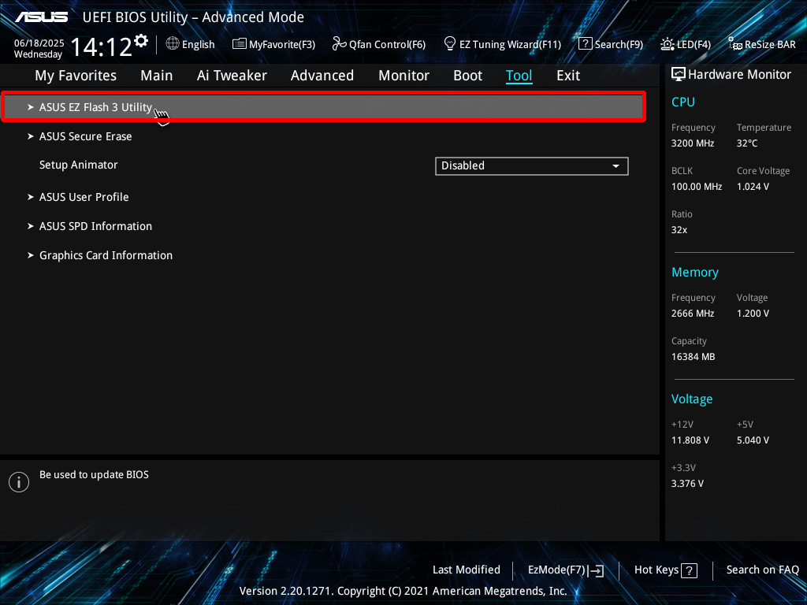Open ASUS EZ Flash 3 Utility entry
The width and height of the screenshot is (807, 605).
tap(323, 107)
